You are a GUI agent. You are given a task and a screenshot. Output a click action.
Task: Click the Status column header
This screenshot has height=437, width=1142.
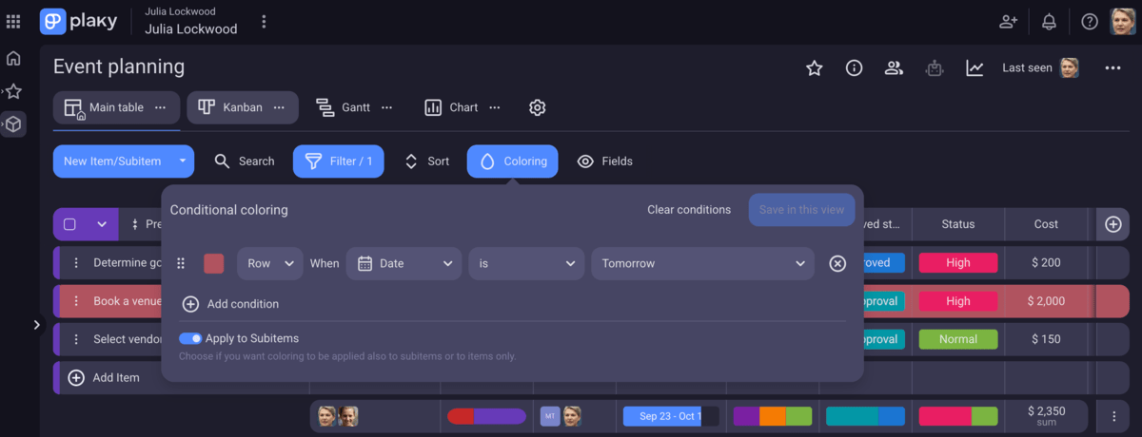[958, 224]
